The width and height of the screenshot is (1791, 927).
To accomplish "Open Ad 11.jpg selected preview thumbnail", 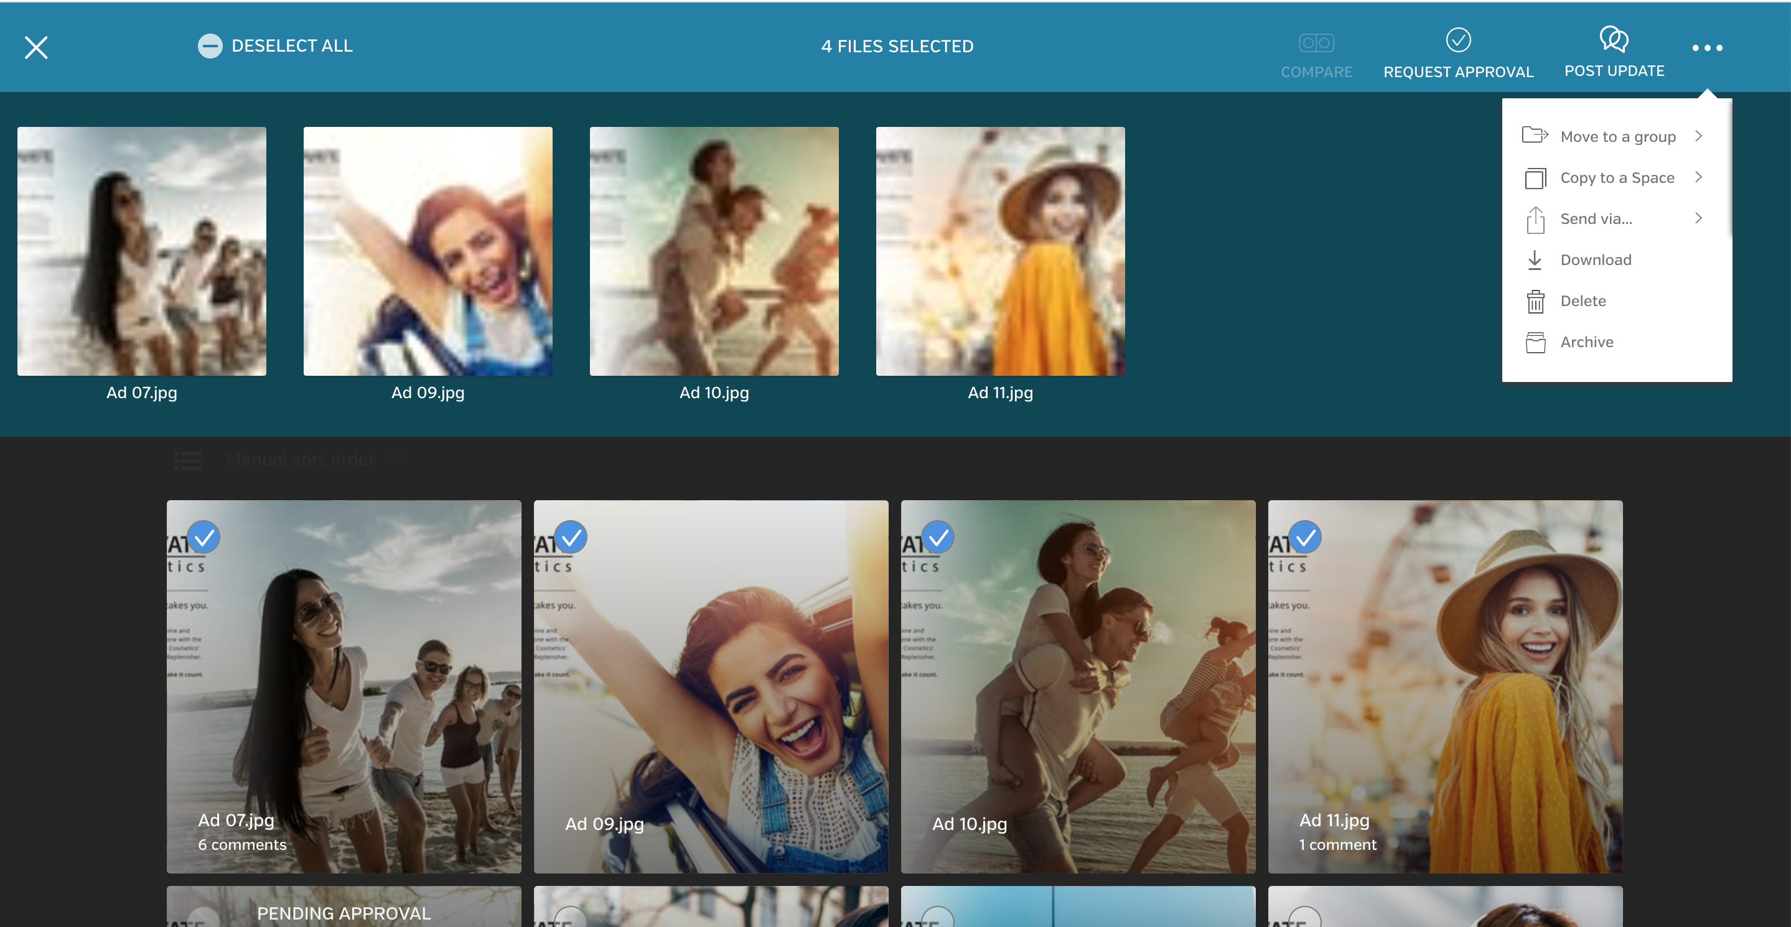I will (1000, 251).
